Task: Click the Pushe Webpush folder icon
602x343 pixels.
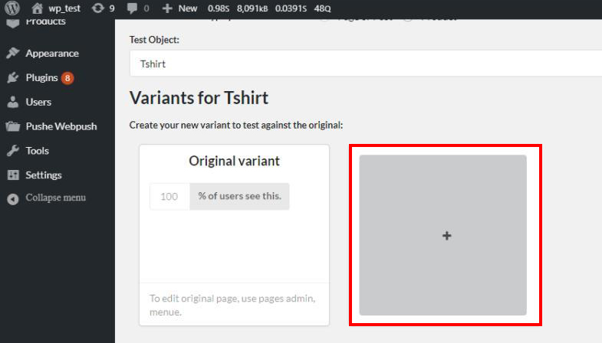Action: (x=13, y=126)
